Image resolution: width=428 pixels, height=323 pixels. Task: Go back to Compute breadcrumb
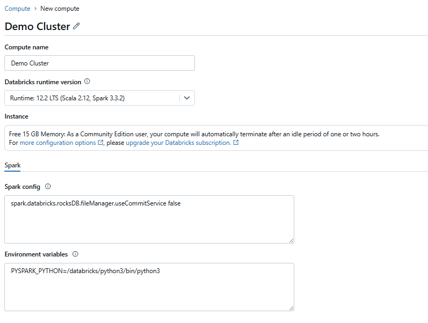click(18, 9)
